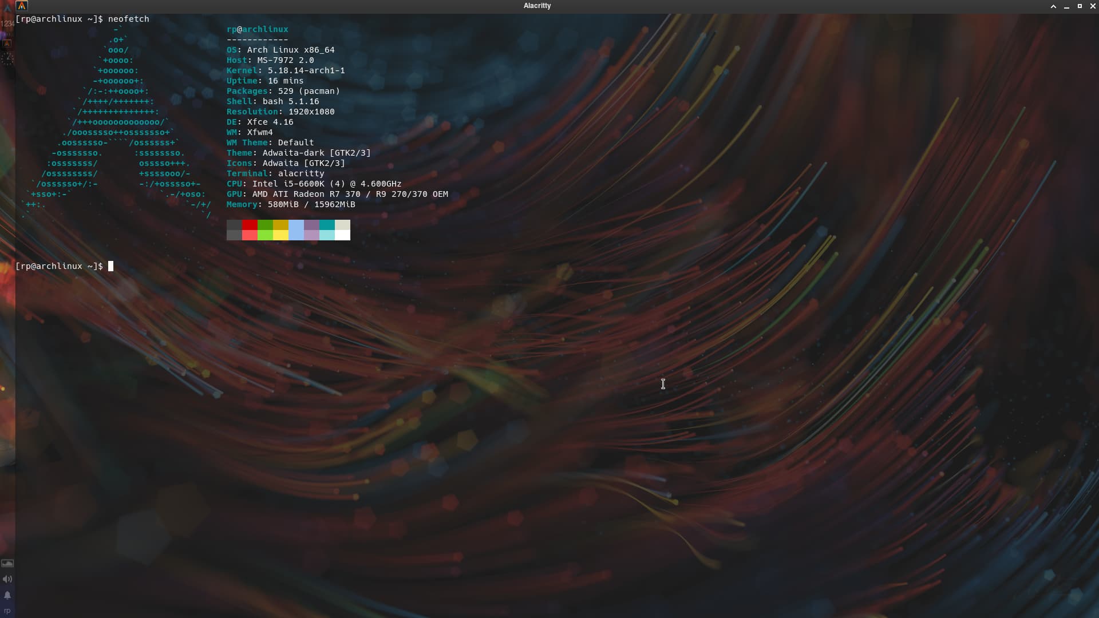Click the dotted spinner icon in side panel
This screenshot has height=618, width=1099.
(7, 58)
